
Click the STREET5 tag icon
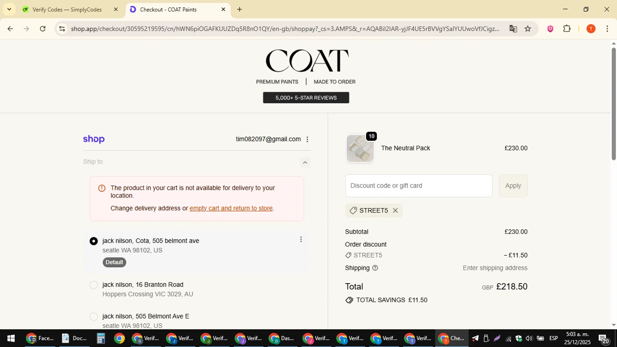(353, 211)
